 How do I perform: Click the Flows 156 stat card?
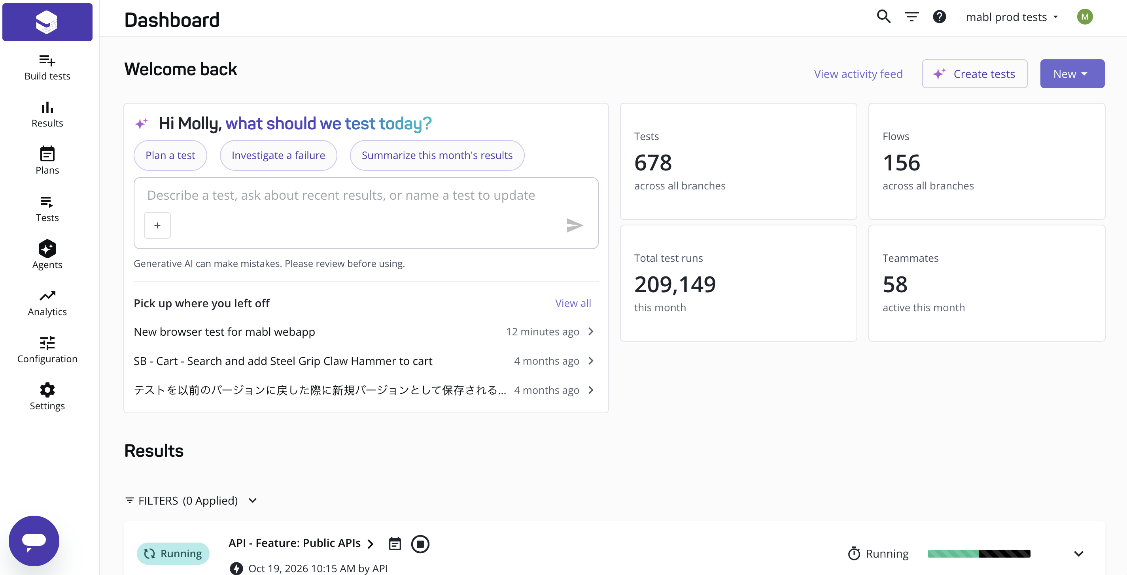click(987, 161)
